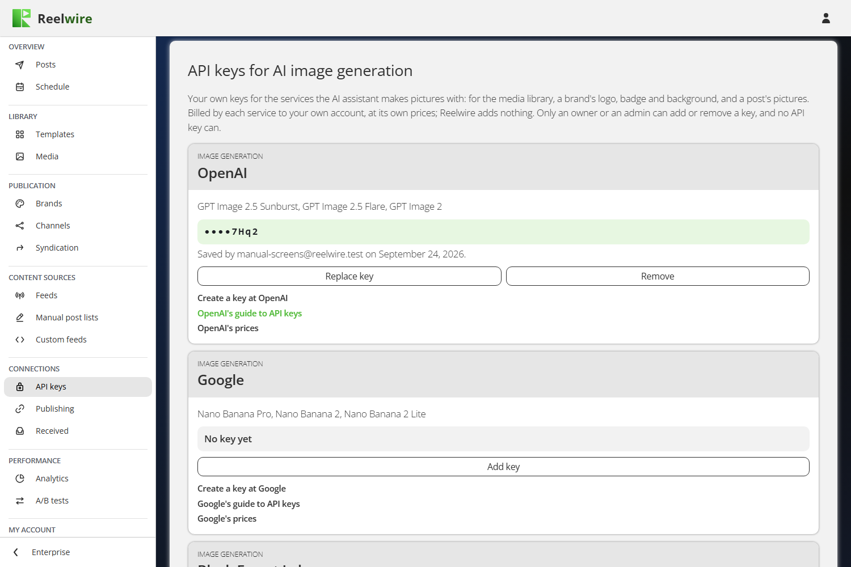View Google's prices link

[x=227, y=519]
